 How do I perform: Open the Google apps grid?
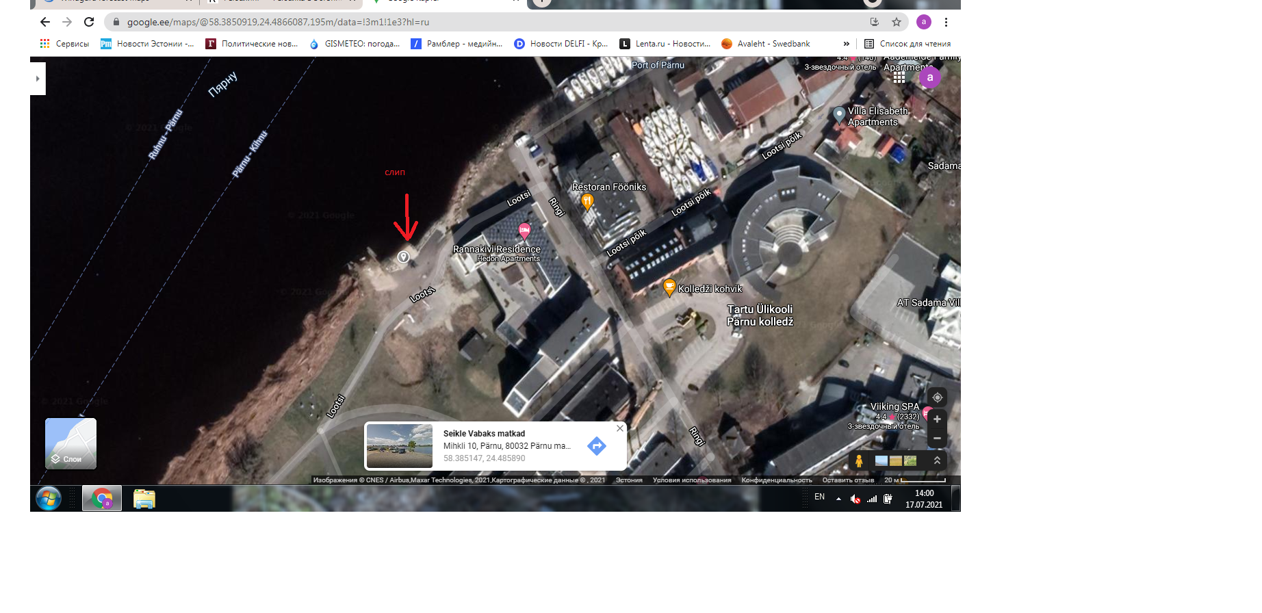pos(899,78)
